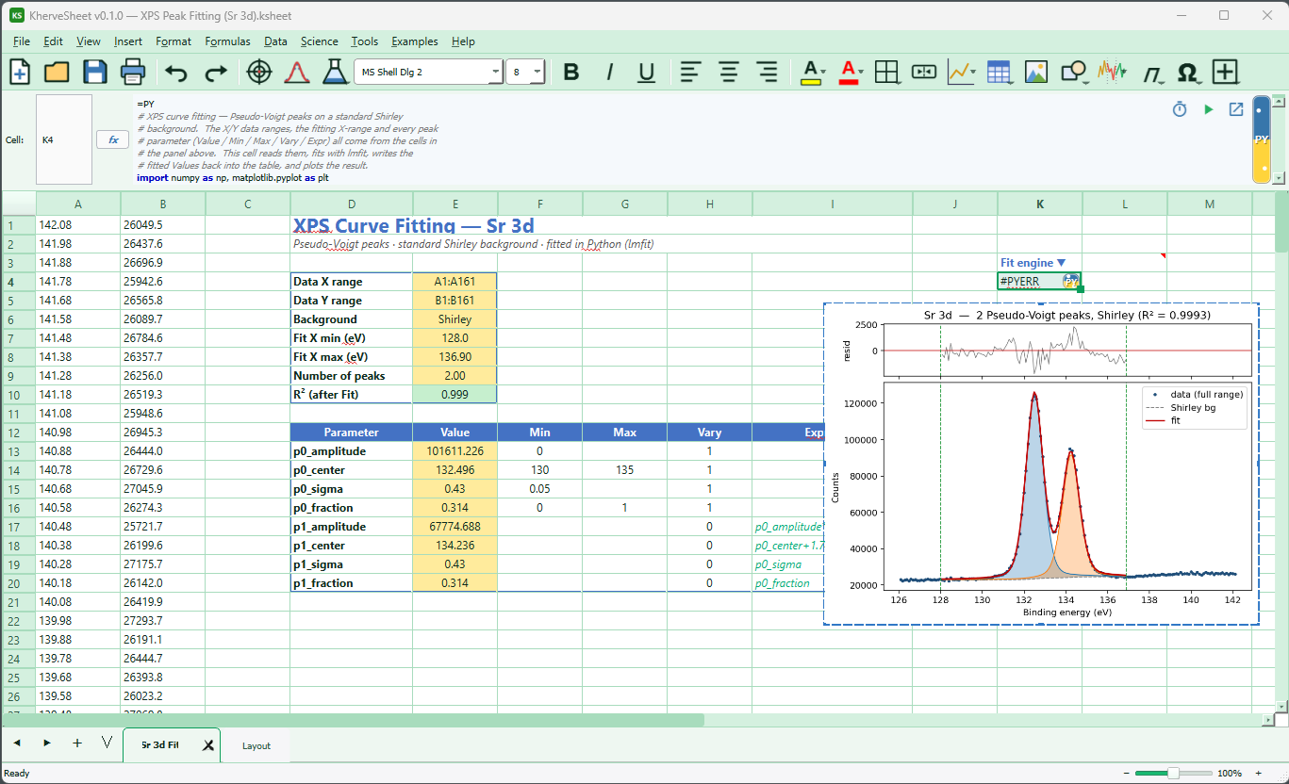The width and height of the screenshot is (1289, 784).
Task: Open the Python code editor in a new window
Action: click(x=1236, y=109)
